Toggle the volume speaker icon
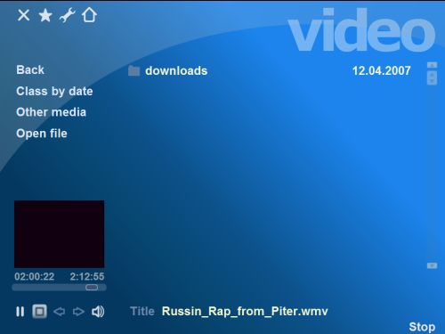 (98, 312)
